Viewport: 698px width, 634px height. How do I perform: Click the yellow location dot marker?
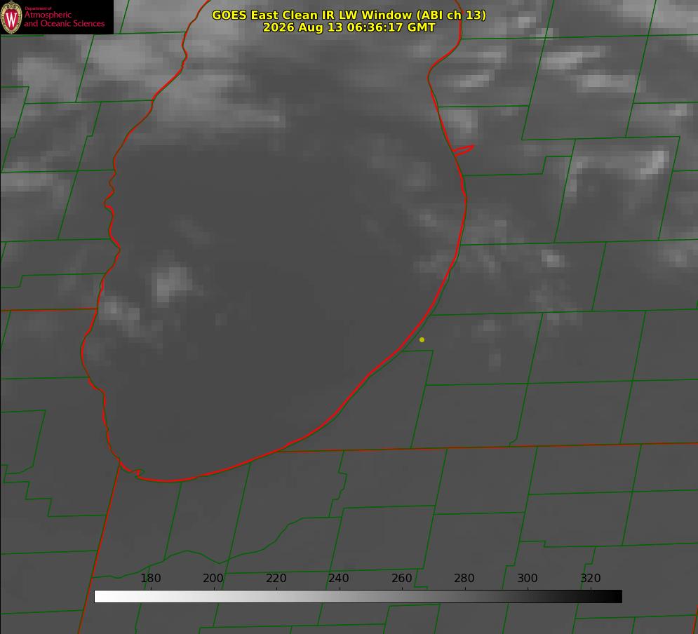(422, 340)
